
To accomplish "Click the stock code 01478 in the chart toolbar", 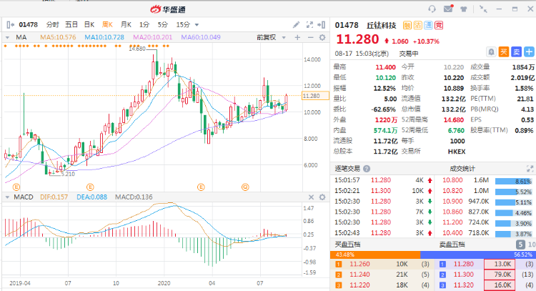I will point(29,24).
